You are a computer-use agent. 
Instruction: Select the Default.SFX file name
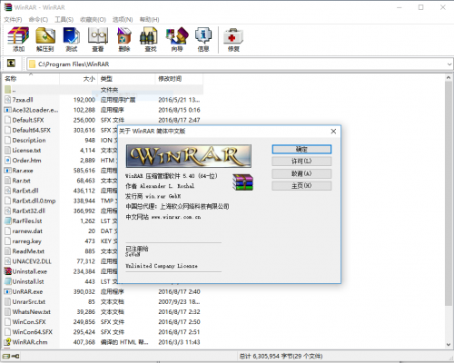(28, 120)
